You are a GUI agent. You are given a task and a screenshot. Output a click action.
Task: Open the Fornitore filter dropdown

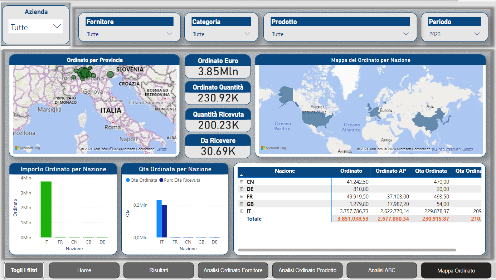coord(130,34)
